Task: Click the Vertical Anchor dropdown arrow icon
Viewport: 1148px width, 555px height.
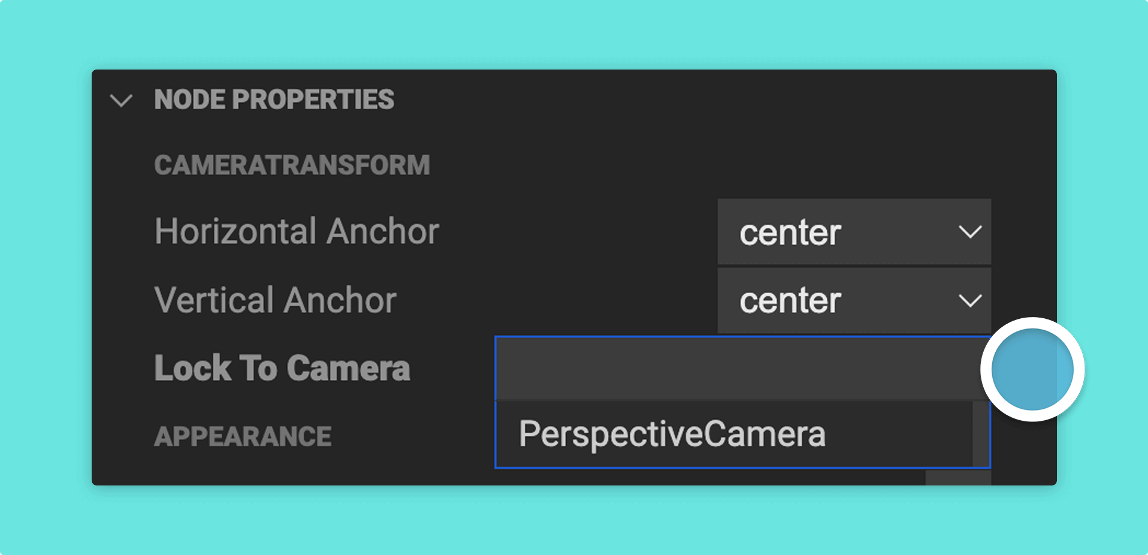Action: click(970, 300)
